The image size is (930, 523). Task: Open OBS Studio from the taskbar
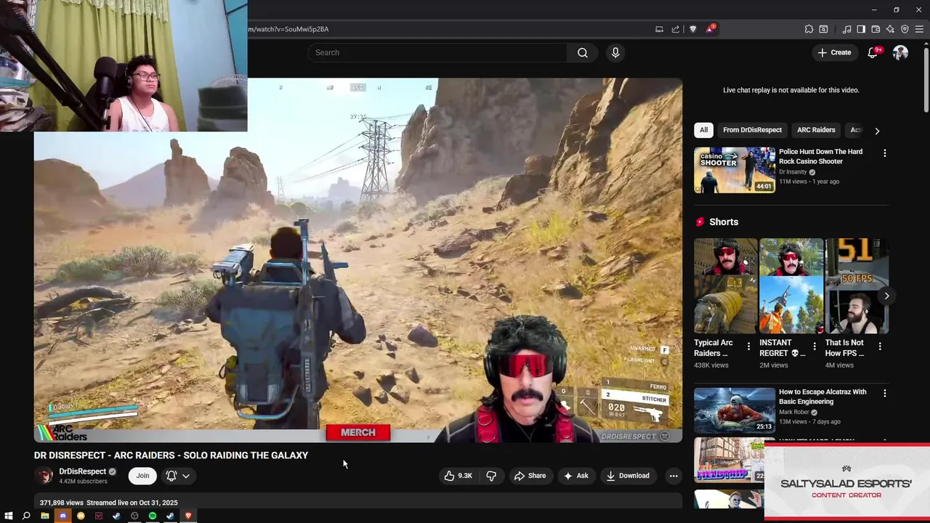(x=134, y=516)
